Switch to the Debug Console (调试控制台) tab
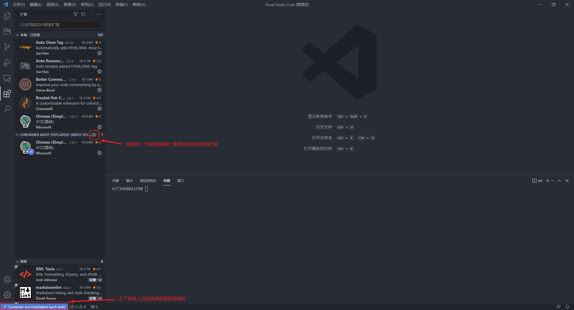The height and width of the screenshot is (310, 574). coord(148,181)
